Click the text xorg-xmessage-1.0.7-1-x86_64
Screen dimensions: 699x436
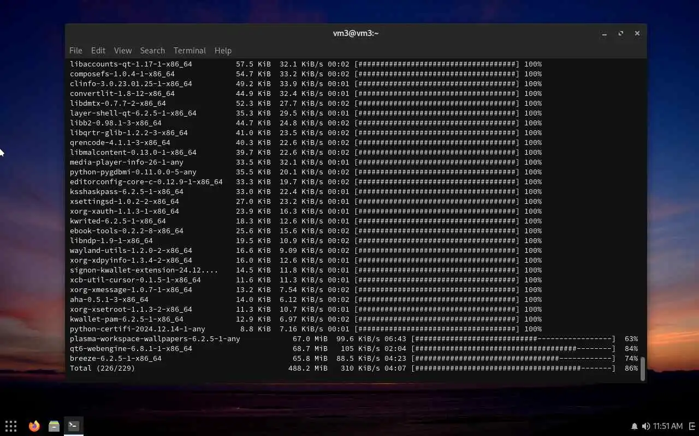131,290
